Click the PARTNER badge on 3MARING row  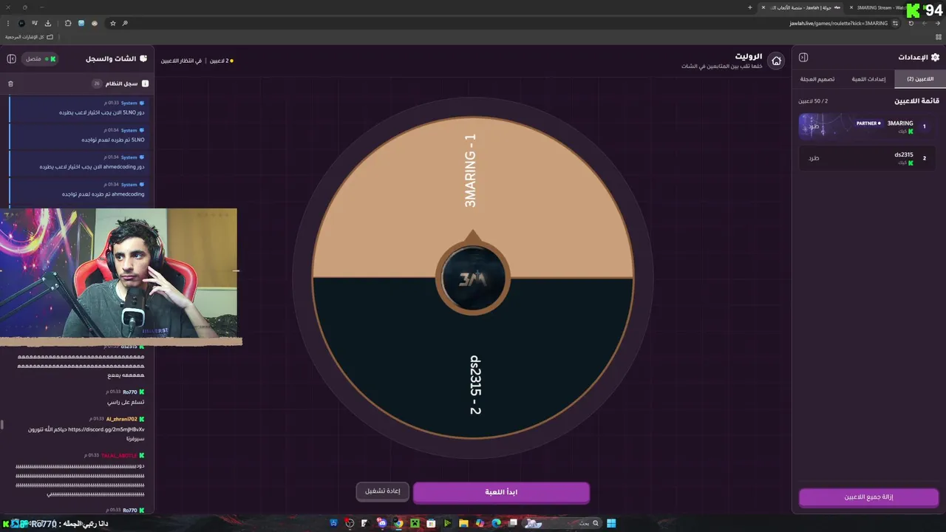click(x=869, y=123)
